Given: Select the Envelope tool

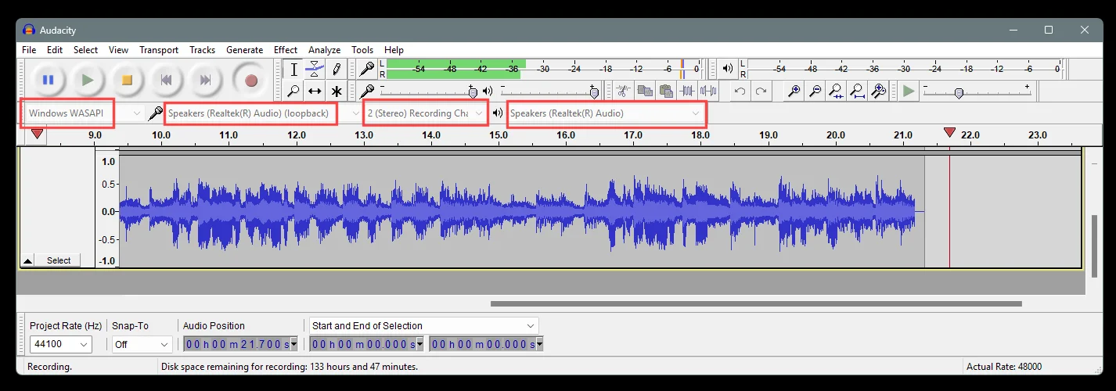Looking at the screenshot, I should click(x=315, y=70).
